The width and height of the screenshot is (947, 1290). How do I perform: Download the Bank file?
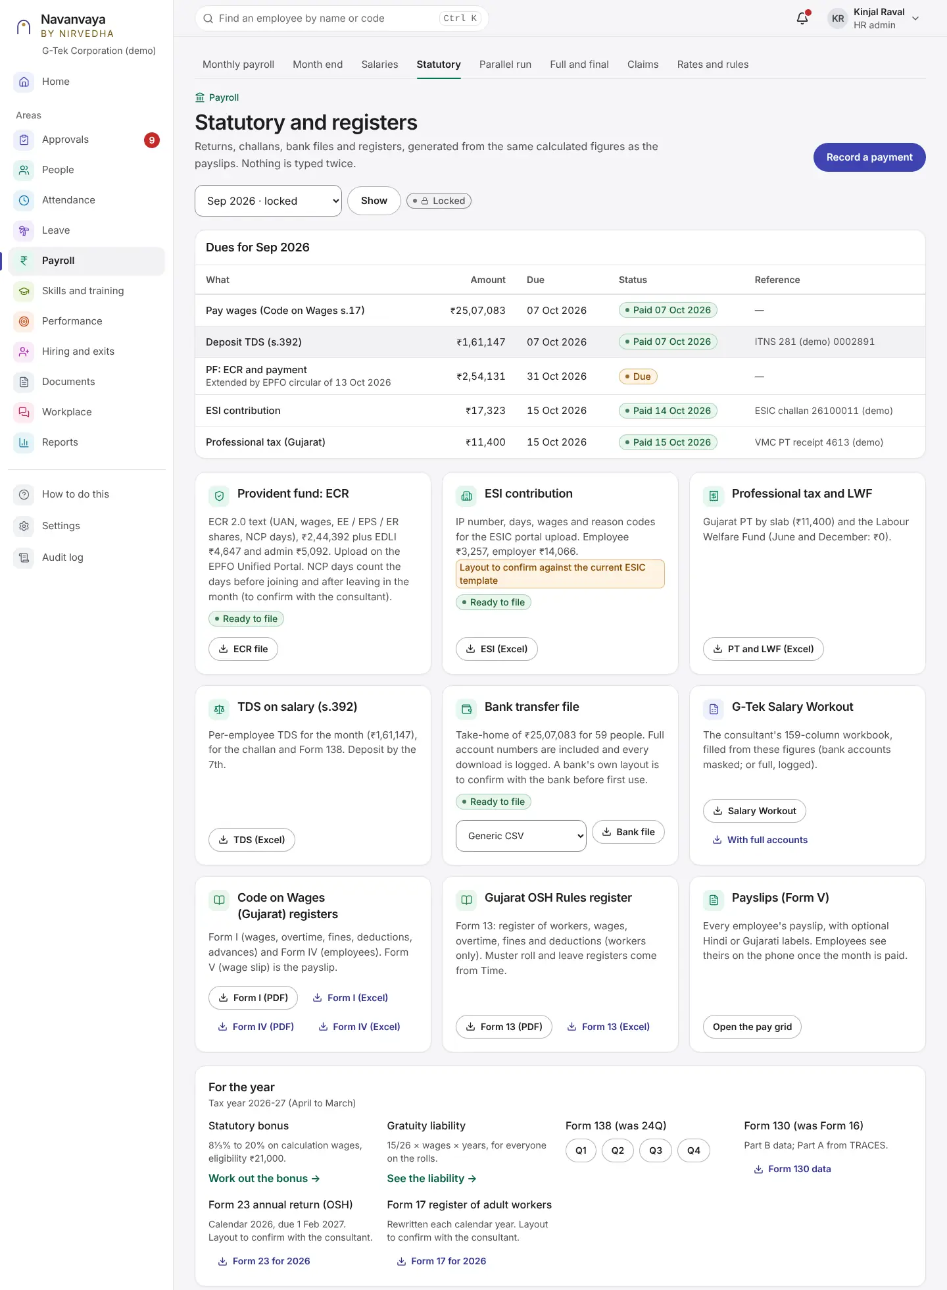(628, 832)
